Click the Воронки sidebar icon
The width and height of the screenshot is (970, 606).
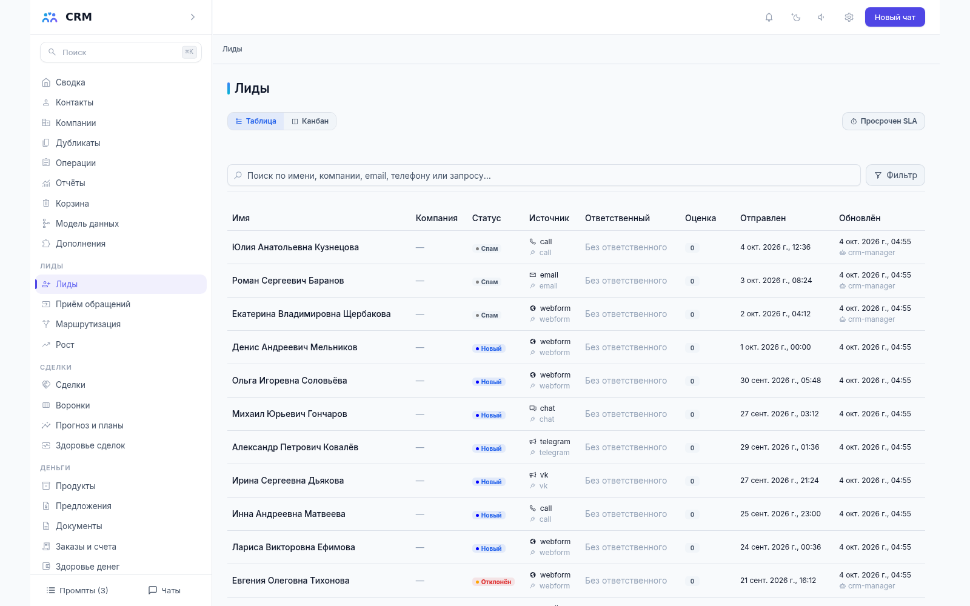[x=46, y=405]
